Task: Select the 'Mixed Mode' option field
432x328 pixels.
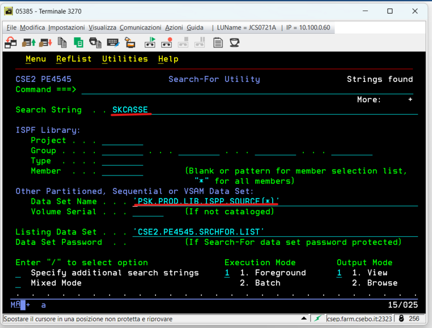Action: tap(19, 283)
